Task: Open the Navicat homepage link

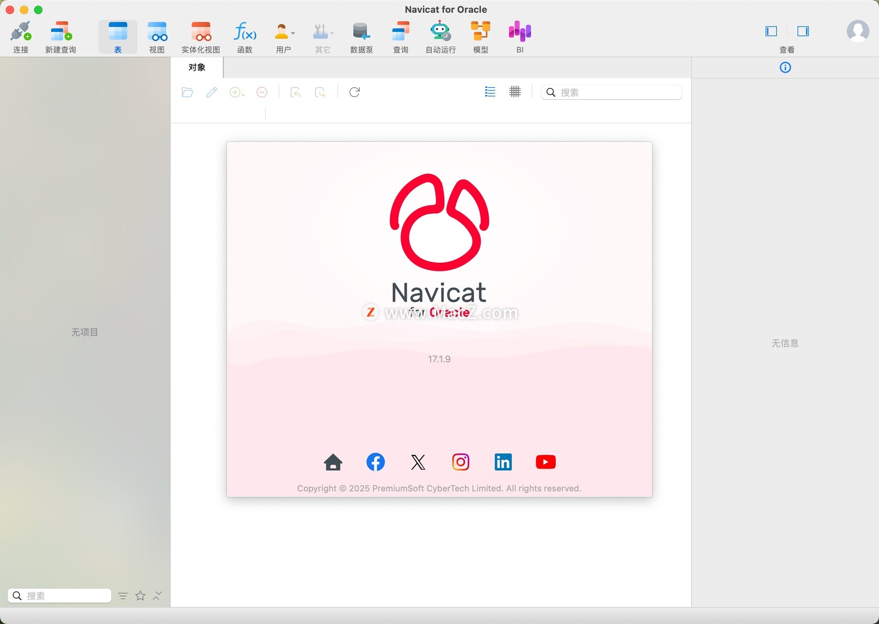Action: point(333,462)
